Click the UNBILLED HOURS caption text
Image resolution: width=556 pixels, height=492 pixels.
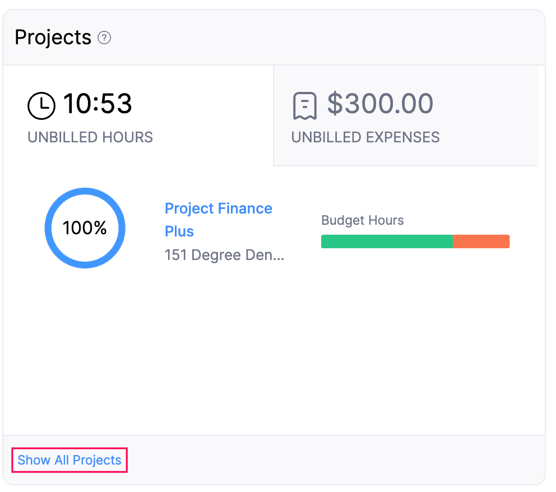[x=90, y=137]
